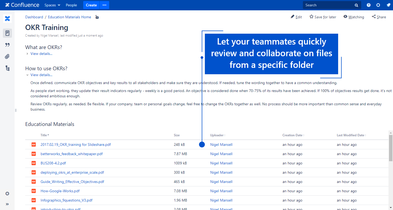Image resolution: width=393 pixels, height=210 pixels.
Task: Expand the sidebar with double chevron
Action: tap(7, 204)
